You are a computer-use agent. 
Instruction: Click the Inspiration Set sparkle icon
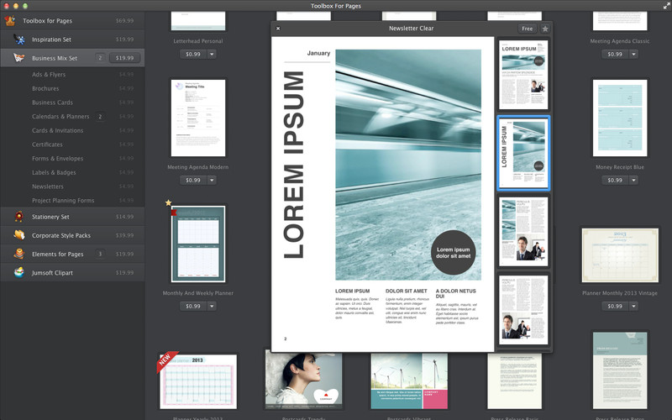(18, 39)
